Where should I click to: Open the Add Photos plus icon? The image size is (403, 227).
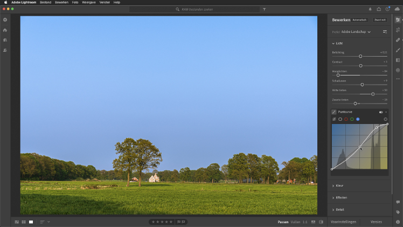point(5,20)
